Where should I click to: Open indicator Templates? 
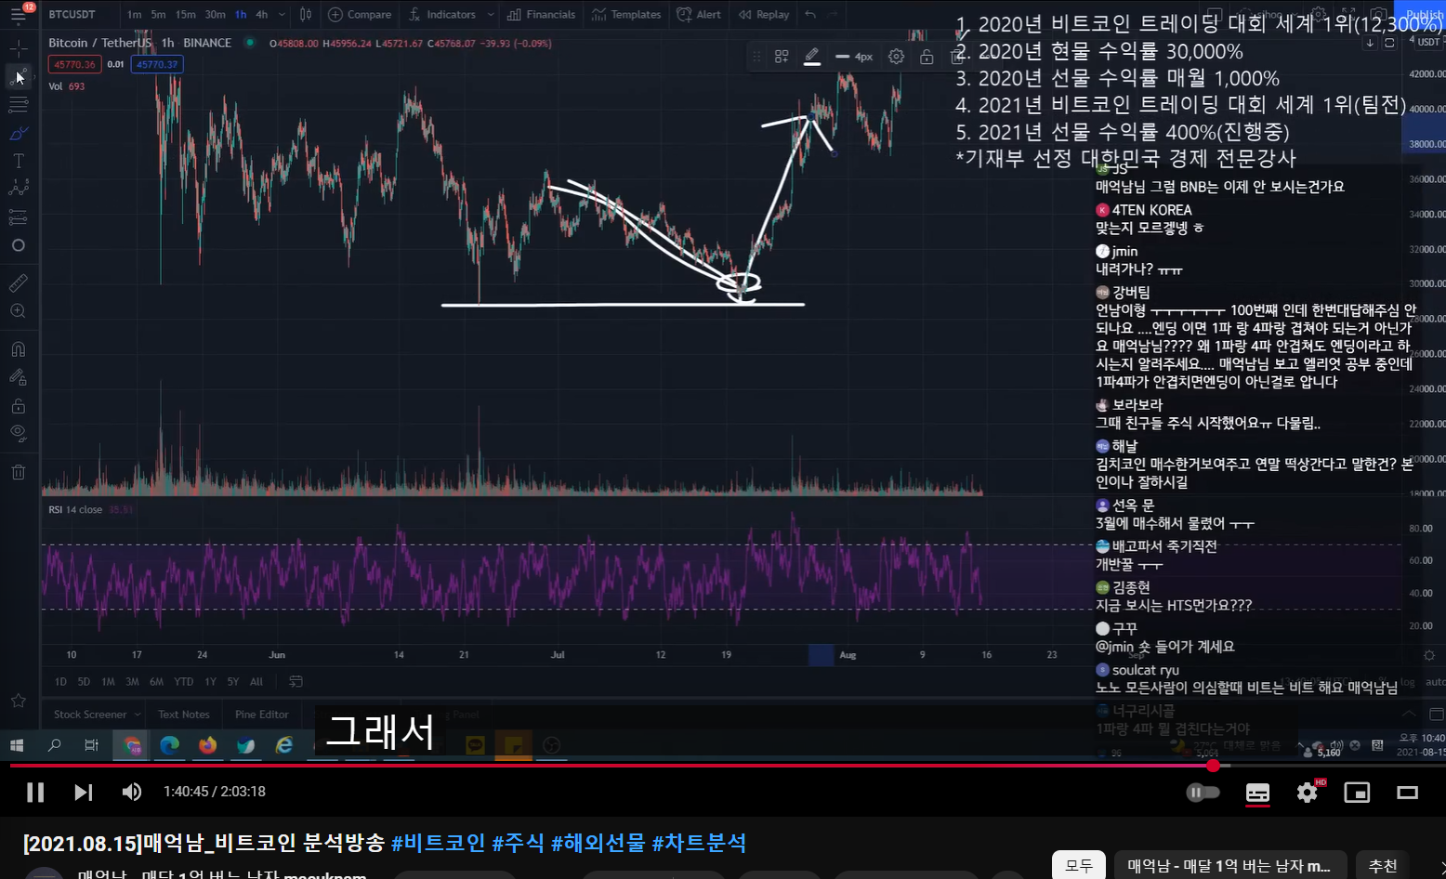click(626, 15)
